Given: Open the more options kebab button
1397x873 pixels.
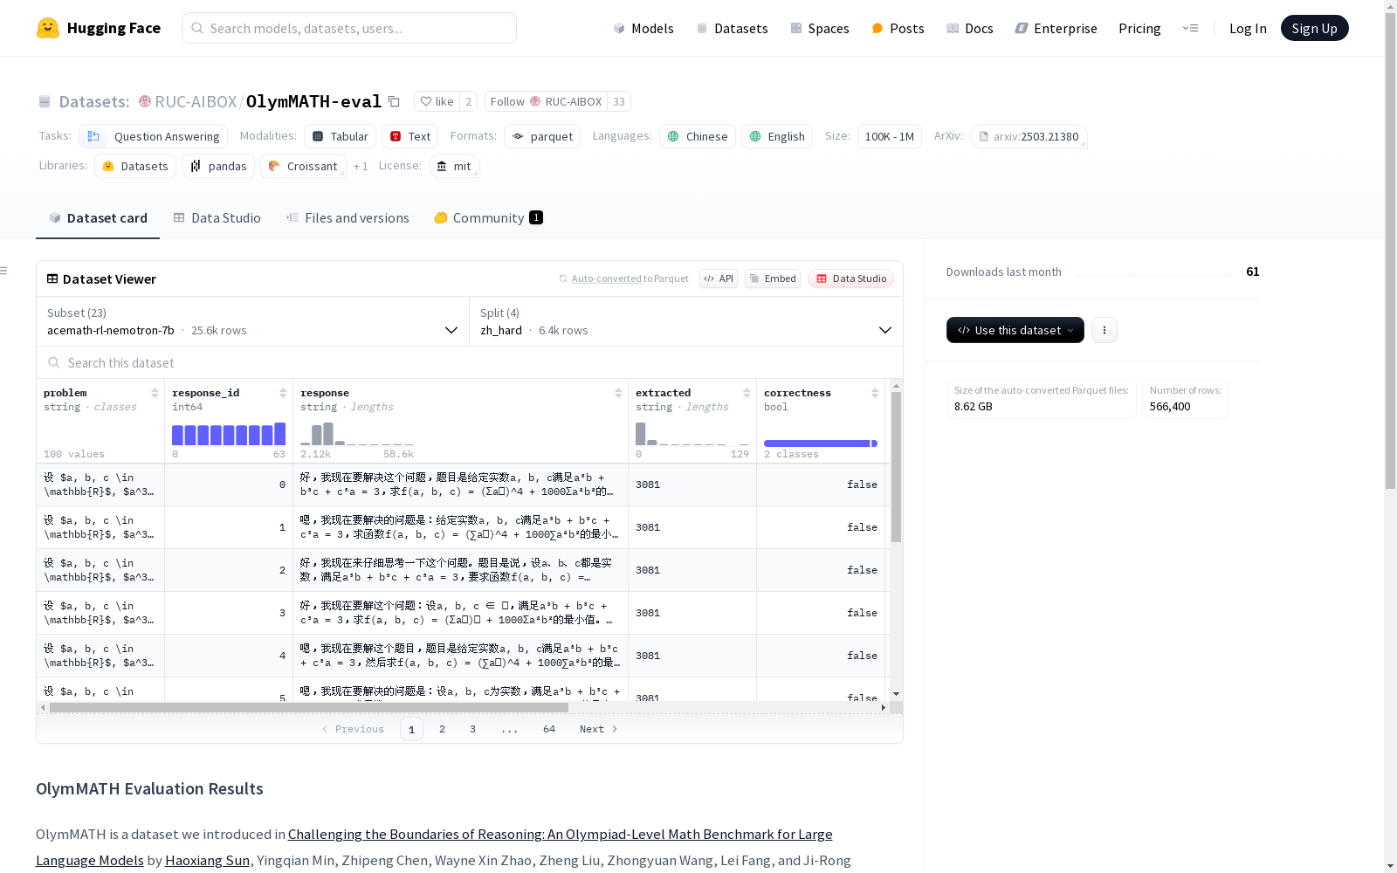Looking at the screenshot, I should click(x=1105, y=330).
